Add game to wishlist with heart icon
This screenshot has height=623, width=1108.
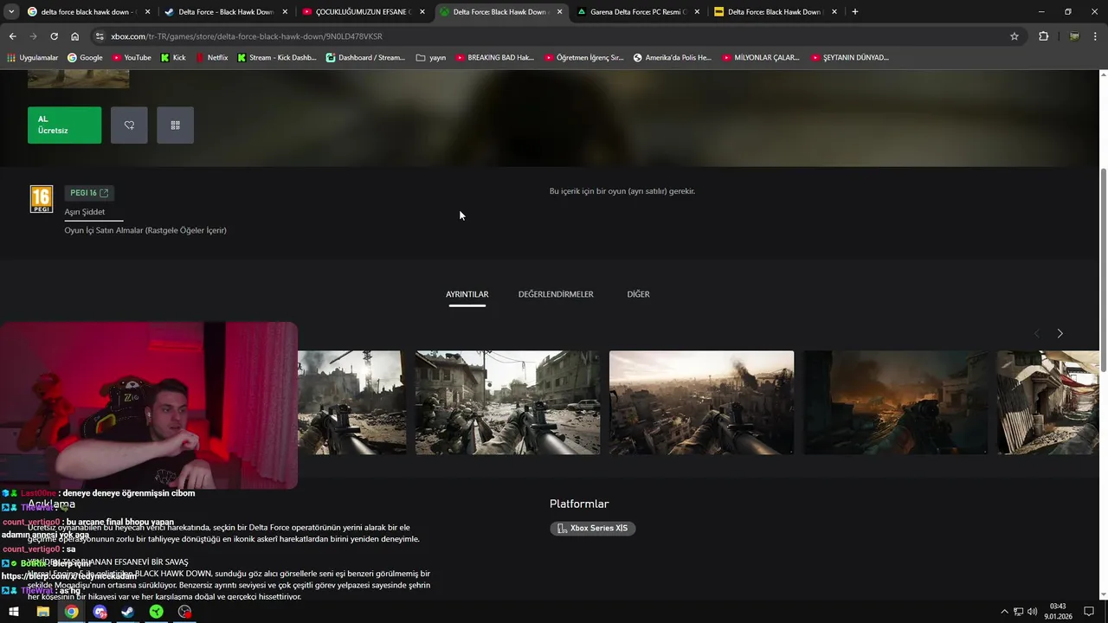click(129, 125)
